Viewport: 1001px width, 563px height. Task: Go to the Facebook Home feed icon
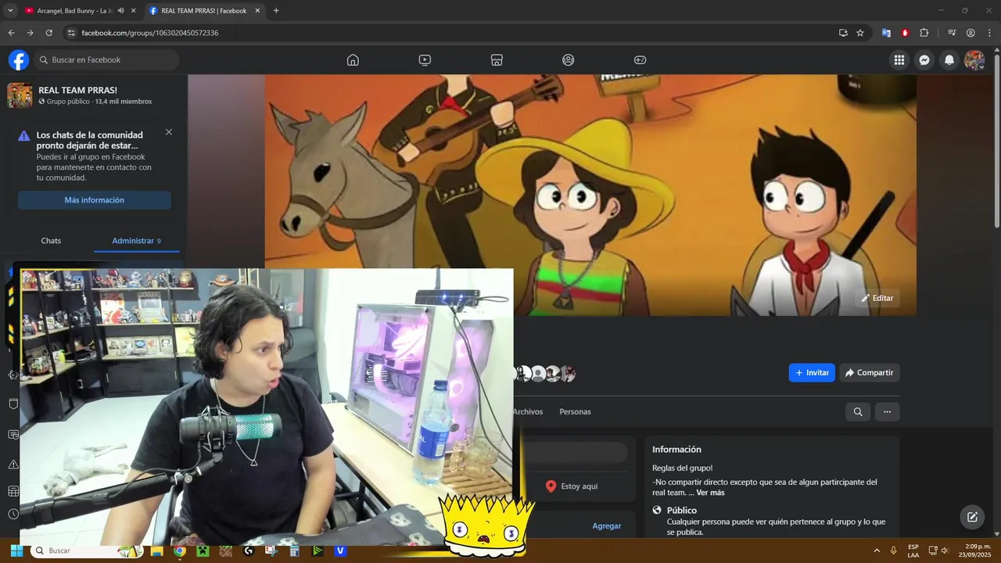[353, 60]
